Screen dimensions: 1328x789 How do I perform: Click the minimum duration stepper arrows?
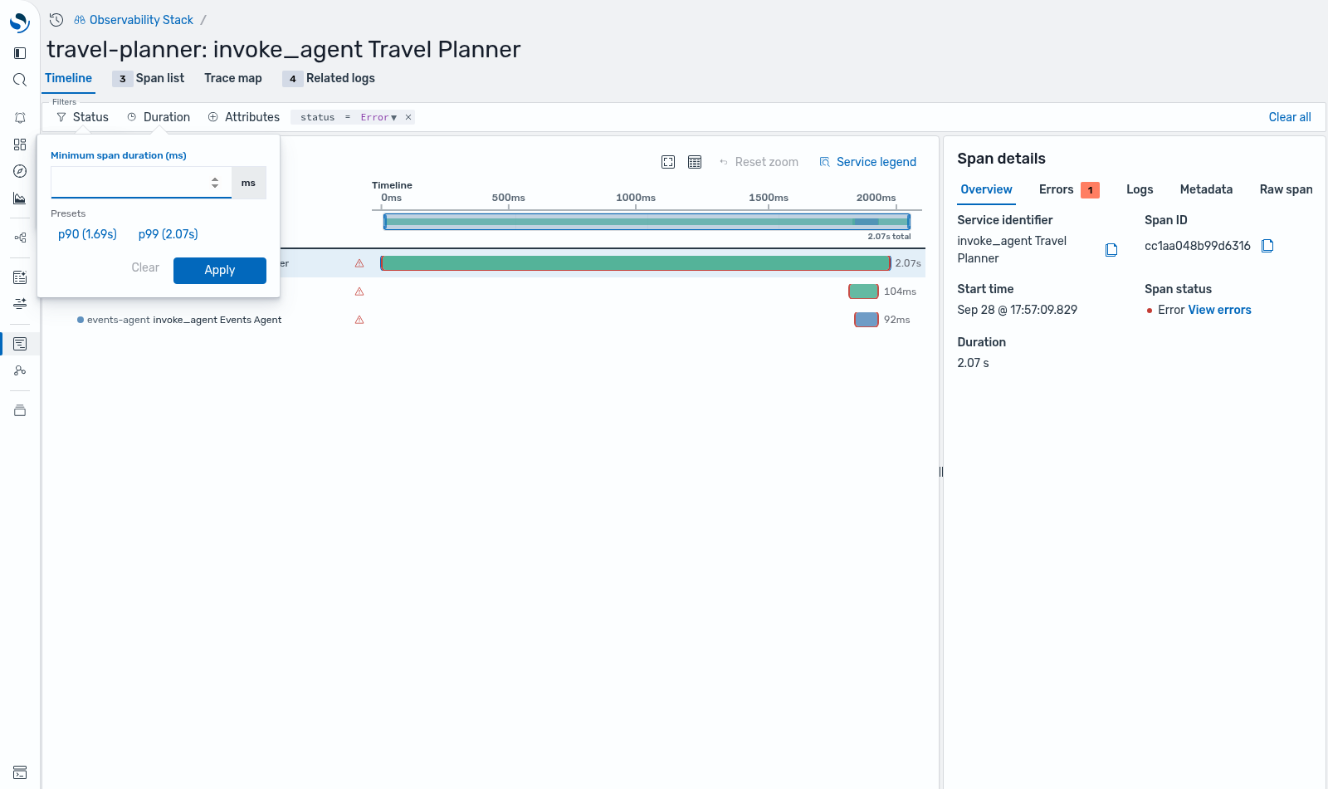215,183
